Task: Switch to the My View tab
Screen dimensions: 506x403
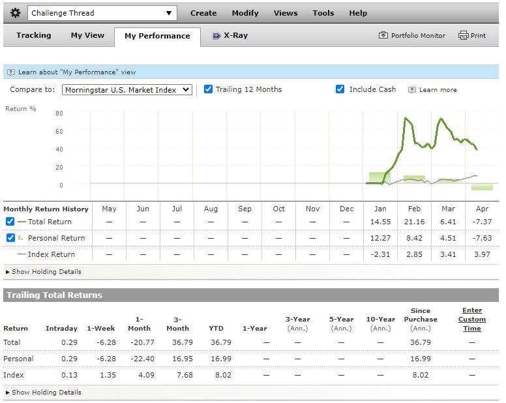Action: pos(87,35)
